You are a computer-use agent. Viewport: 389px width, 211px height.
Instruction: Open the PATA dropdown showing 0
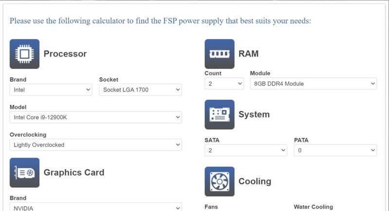tap(335, 150)
